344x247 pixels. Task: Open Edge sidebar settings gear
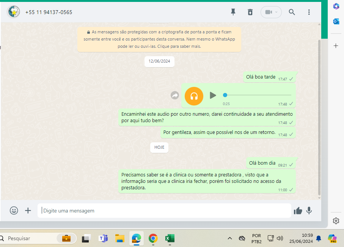[336, 221]
